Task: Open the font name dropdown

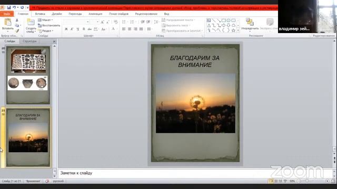Action: point(88,22)
